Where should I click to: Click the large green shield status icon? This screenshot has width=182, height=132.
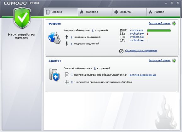tap(22, 18)
